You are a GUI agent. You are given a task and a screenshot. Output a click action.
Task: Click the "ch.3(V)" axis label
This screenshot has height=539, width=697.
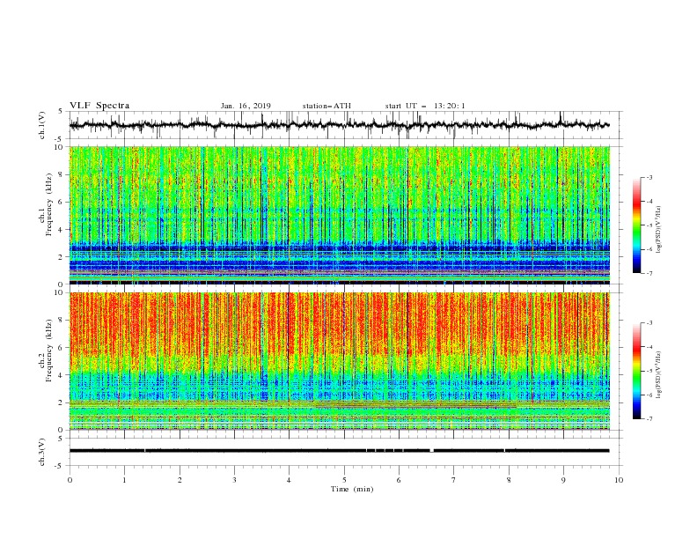[x=42, y=452]
